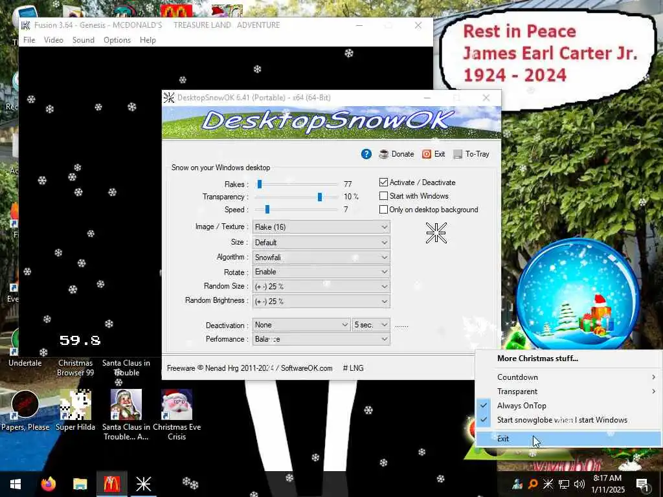Enable the Start with Windows checkbox
Screen dimensions: 663x497
(383, 196)
